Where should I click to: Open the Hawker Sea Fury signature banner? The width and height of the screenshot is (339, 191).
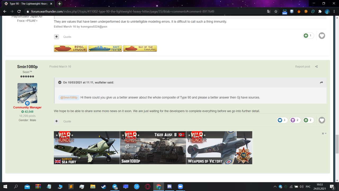(x=87, y=148)
